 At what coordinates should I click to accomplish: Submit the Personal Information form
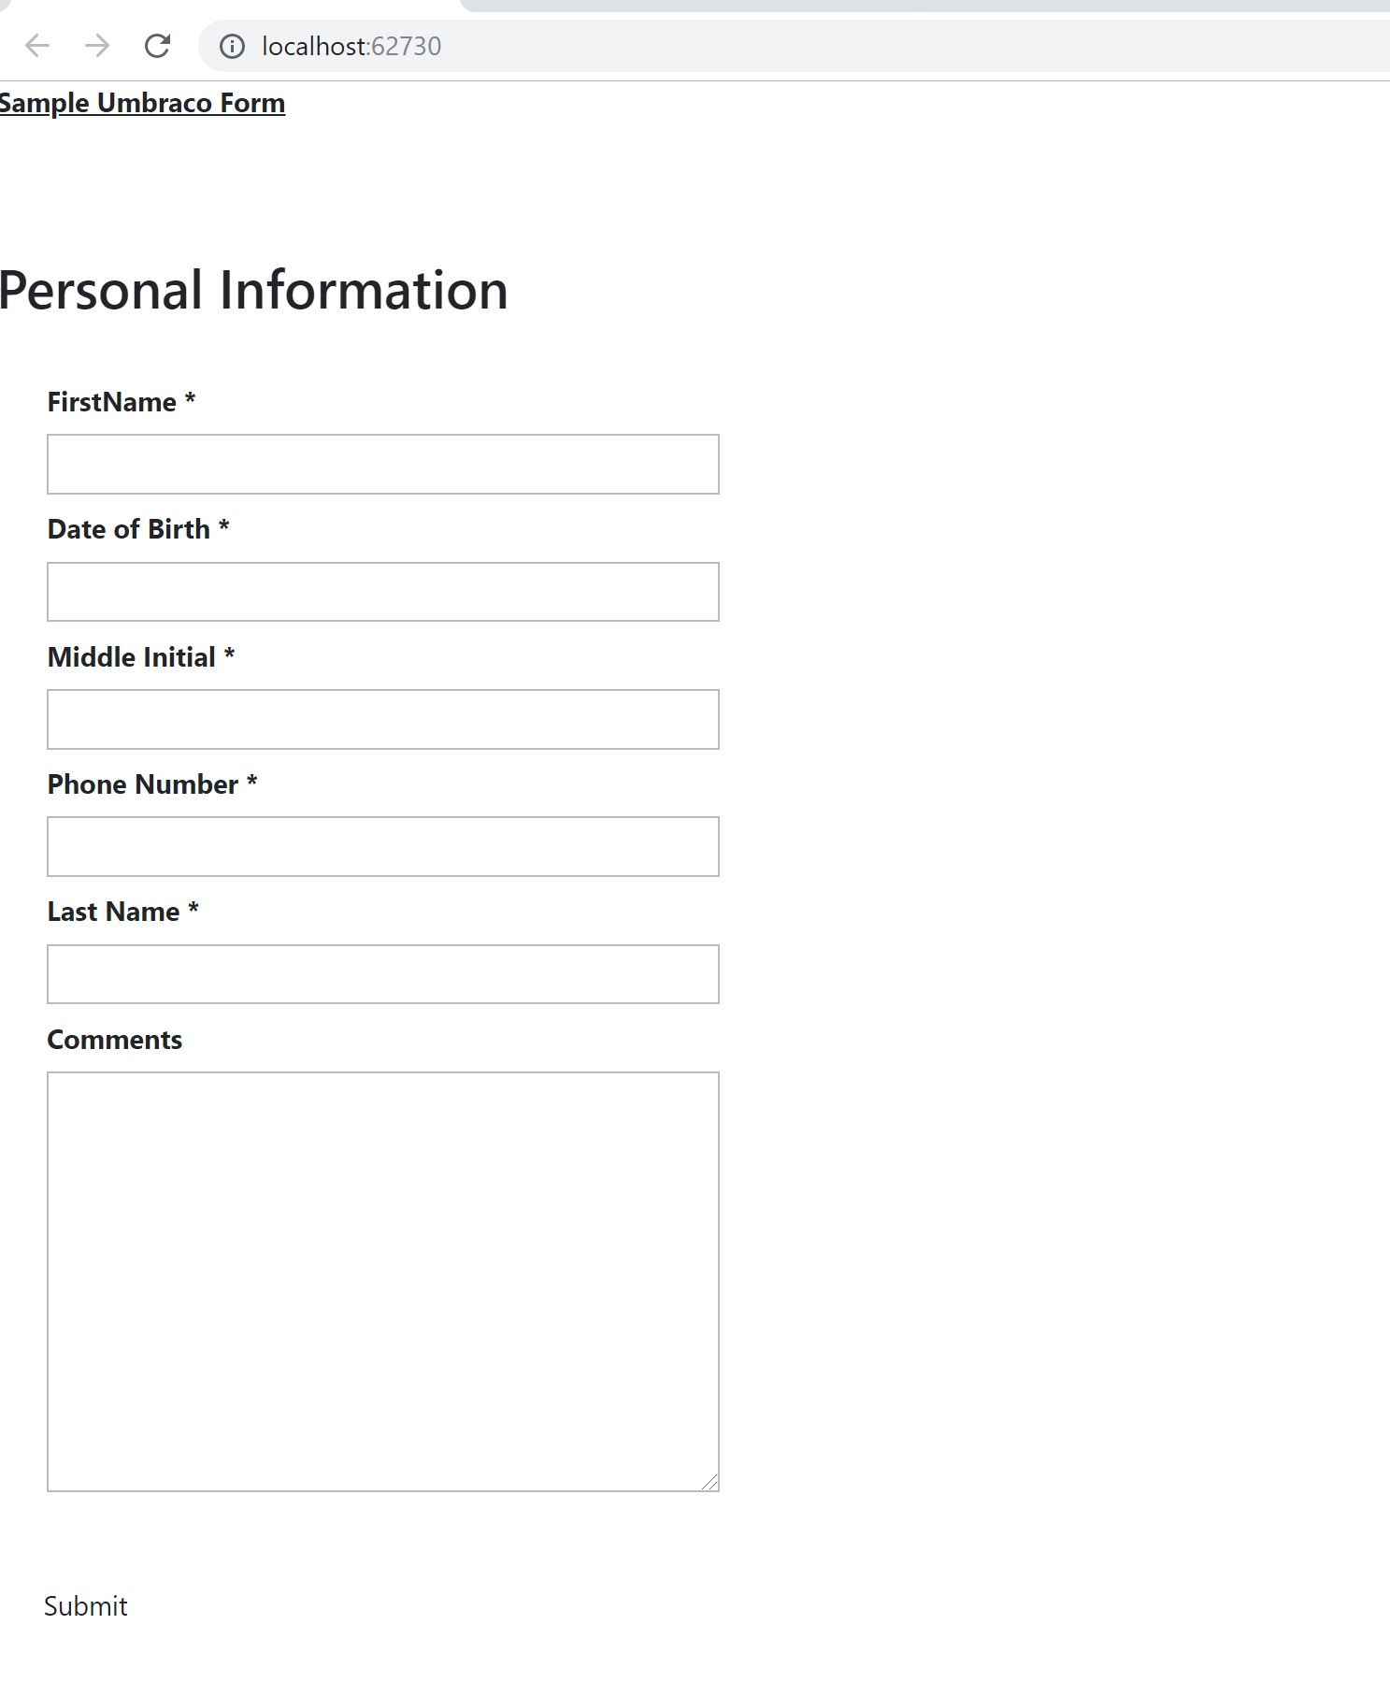click(x=86, y=1606)
